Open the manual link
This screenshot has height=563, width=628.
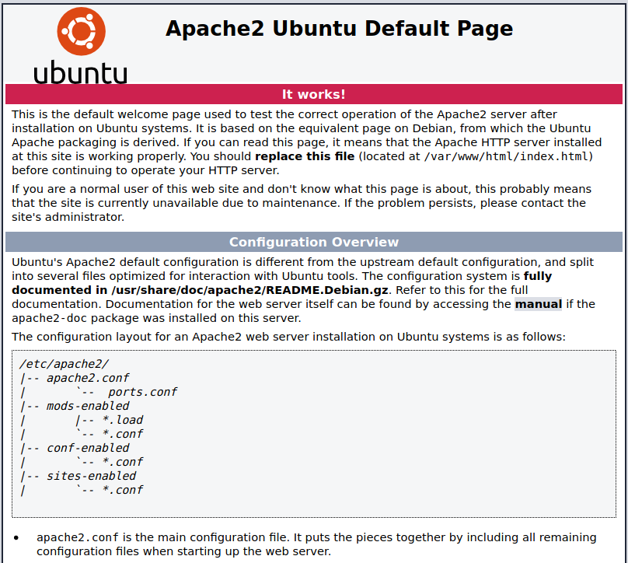[539, 304]
